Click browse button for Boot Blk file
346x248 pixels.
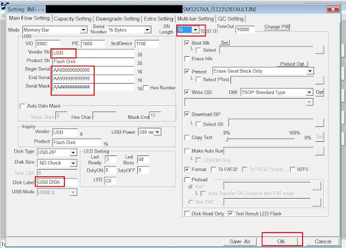point(320,50)
